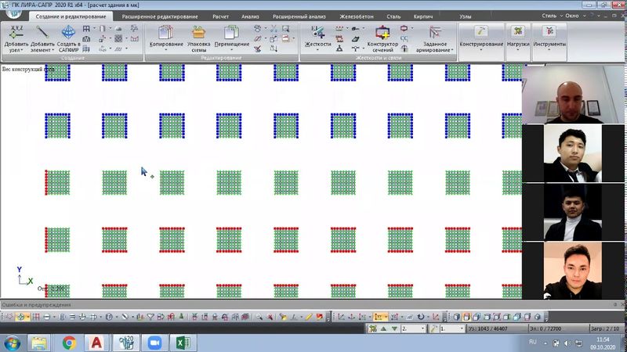Viewport: 627px width, 352px height.
Task: Click the RU language indicator in tray
Action: pyautogui.click(x=532, y=342)
